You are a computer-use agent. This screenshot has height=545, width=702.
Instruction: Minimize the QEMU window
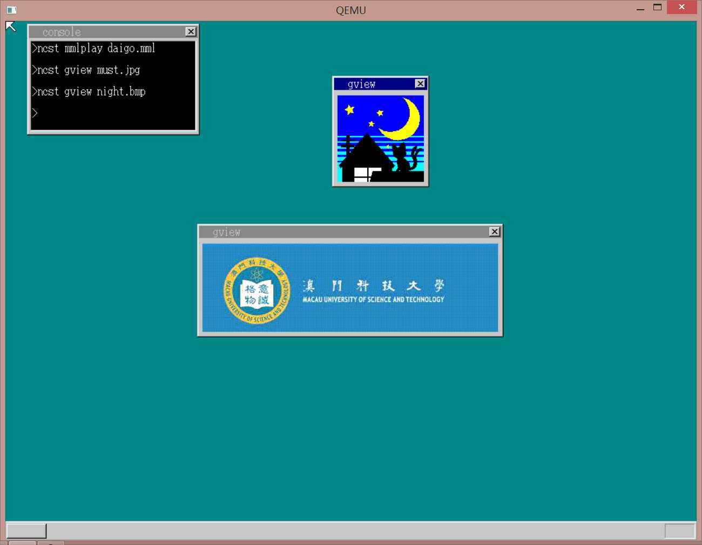click(x=640, y=8)
